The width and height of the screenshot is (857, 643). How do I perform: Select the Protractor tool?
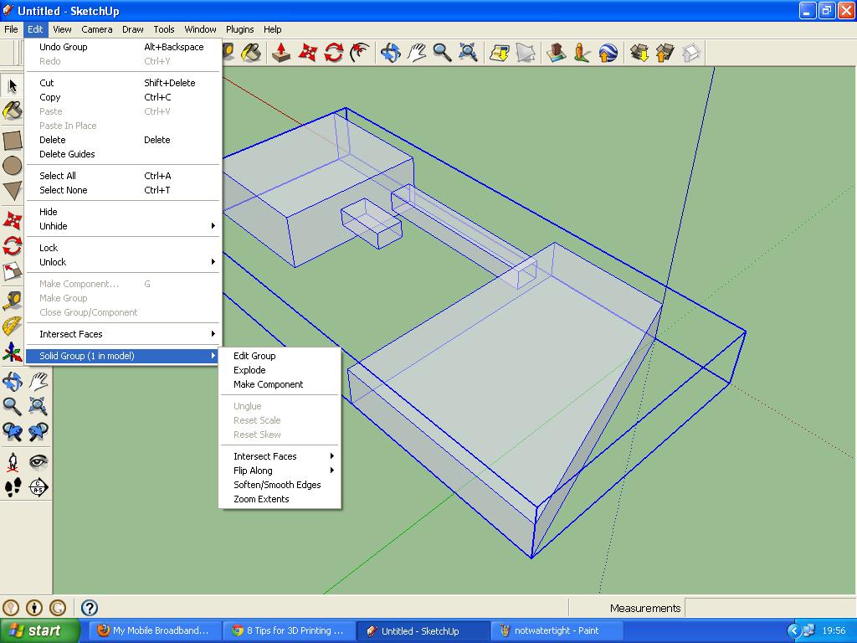tap(12, 326)
